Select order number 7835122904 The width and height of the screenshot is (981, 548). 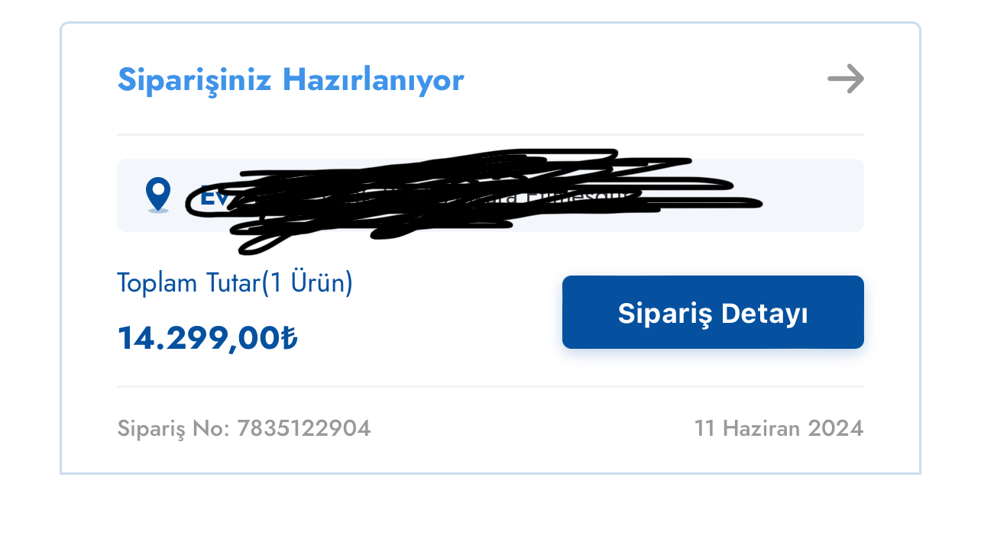[303, 428]
